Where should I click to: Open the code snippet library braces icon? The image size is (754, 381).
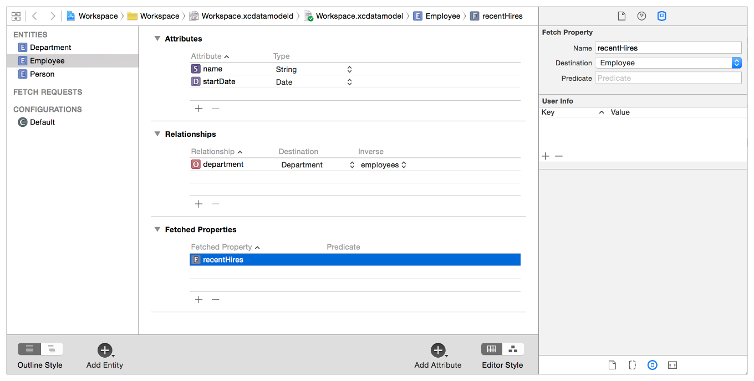[x=632, y=365]
